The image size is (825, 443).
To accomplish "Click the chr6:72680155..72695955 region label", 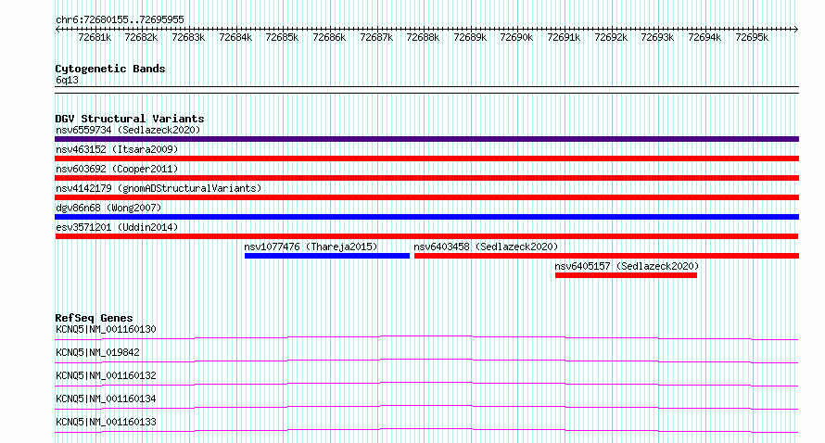I will (120, 20).
